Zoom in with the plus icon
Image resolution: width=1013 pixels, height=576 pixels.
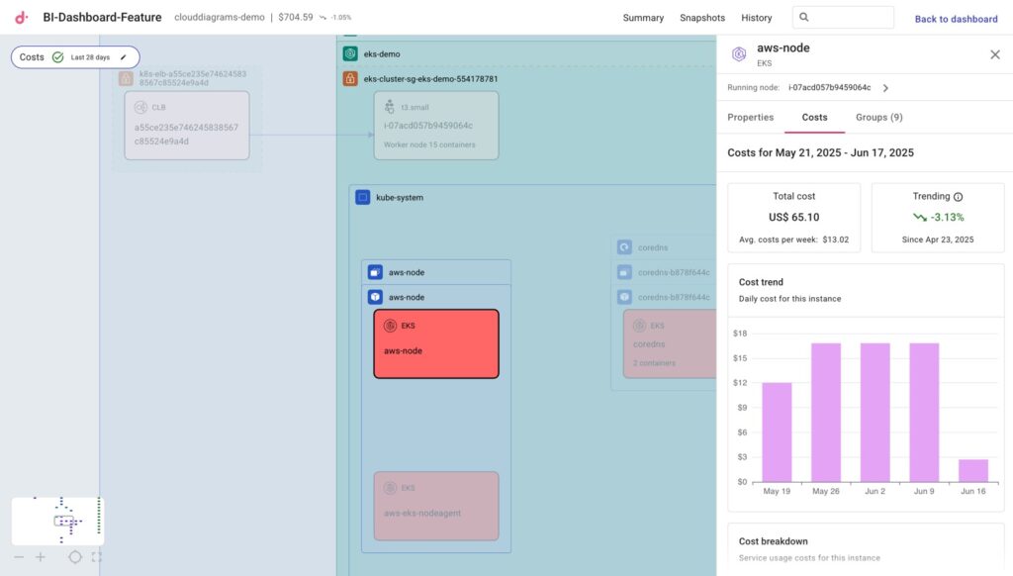pyautogui.click(x=41, y=557)
